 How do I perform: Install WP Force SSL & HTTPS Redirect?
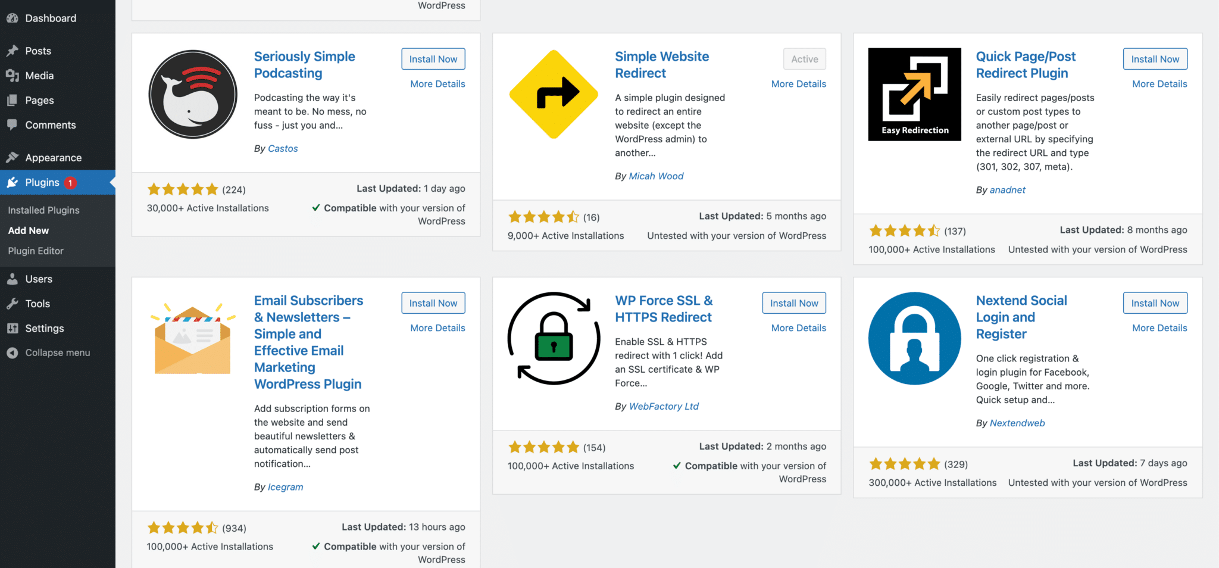[x=793, y=303]
